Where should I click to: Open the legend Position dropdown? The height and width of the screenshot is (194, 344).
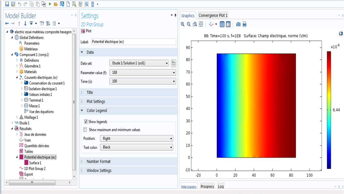pyautogui.click(x=136, y=138)
